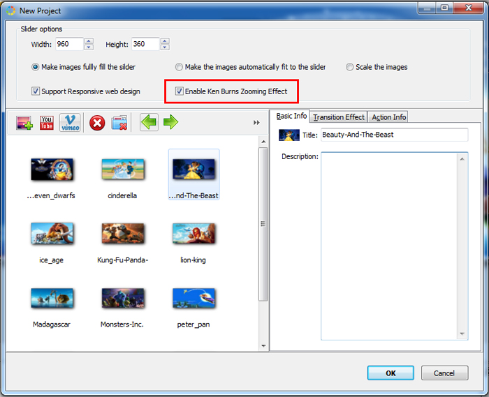Increase Height with up spinner arrow
Screen dimensions: 489x397
click(x=165, y=40)
